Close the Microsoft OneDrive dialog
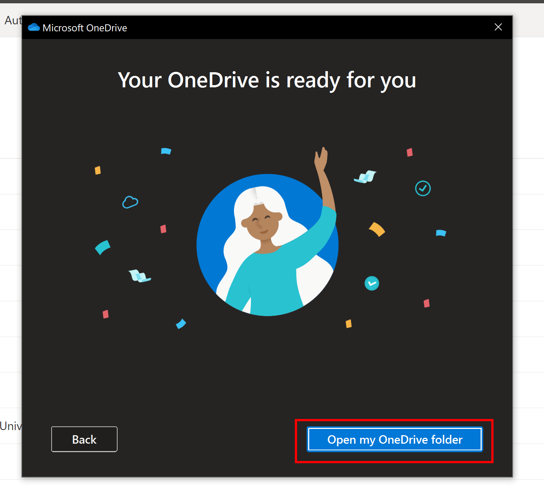Screen dimensions: 544x503 (498, 27)
